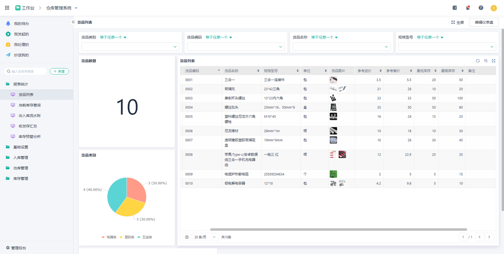Click the user avatar T
Image resolution: width=504 pixels, height=254 pixels.
click(493, 8)
